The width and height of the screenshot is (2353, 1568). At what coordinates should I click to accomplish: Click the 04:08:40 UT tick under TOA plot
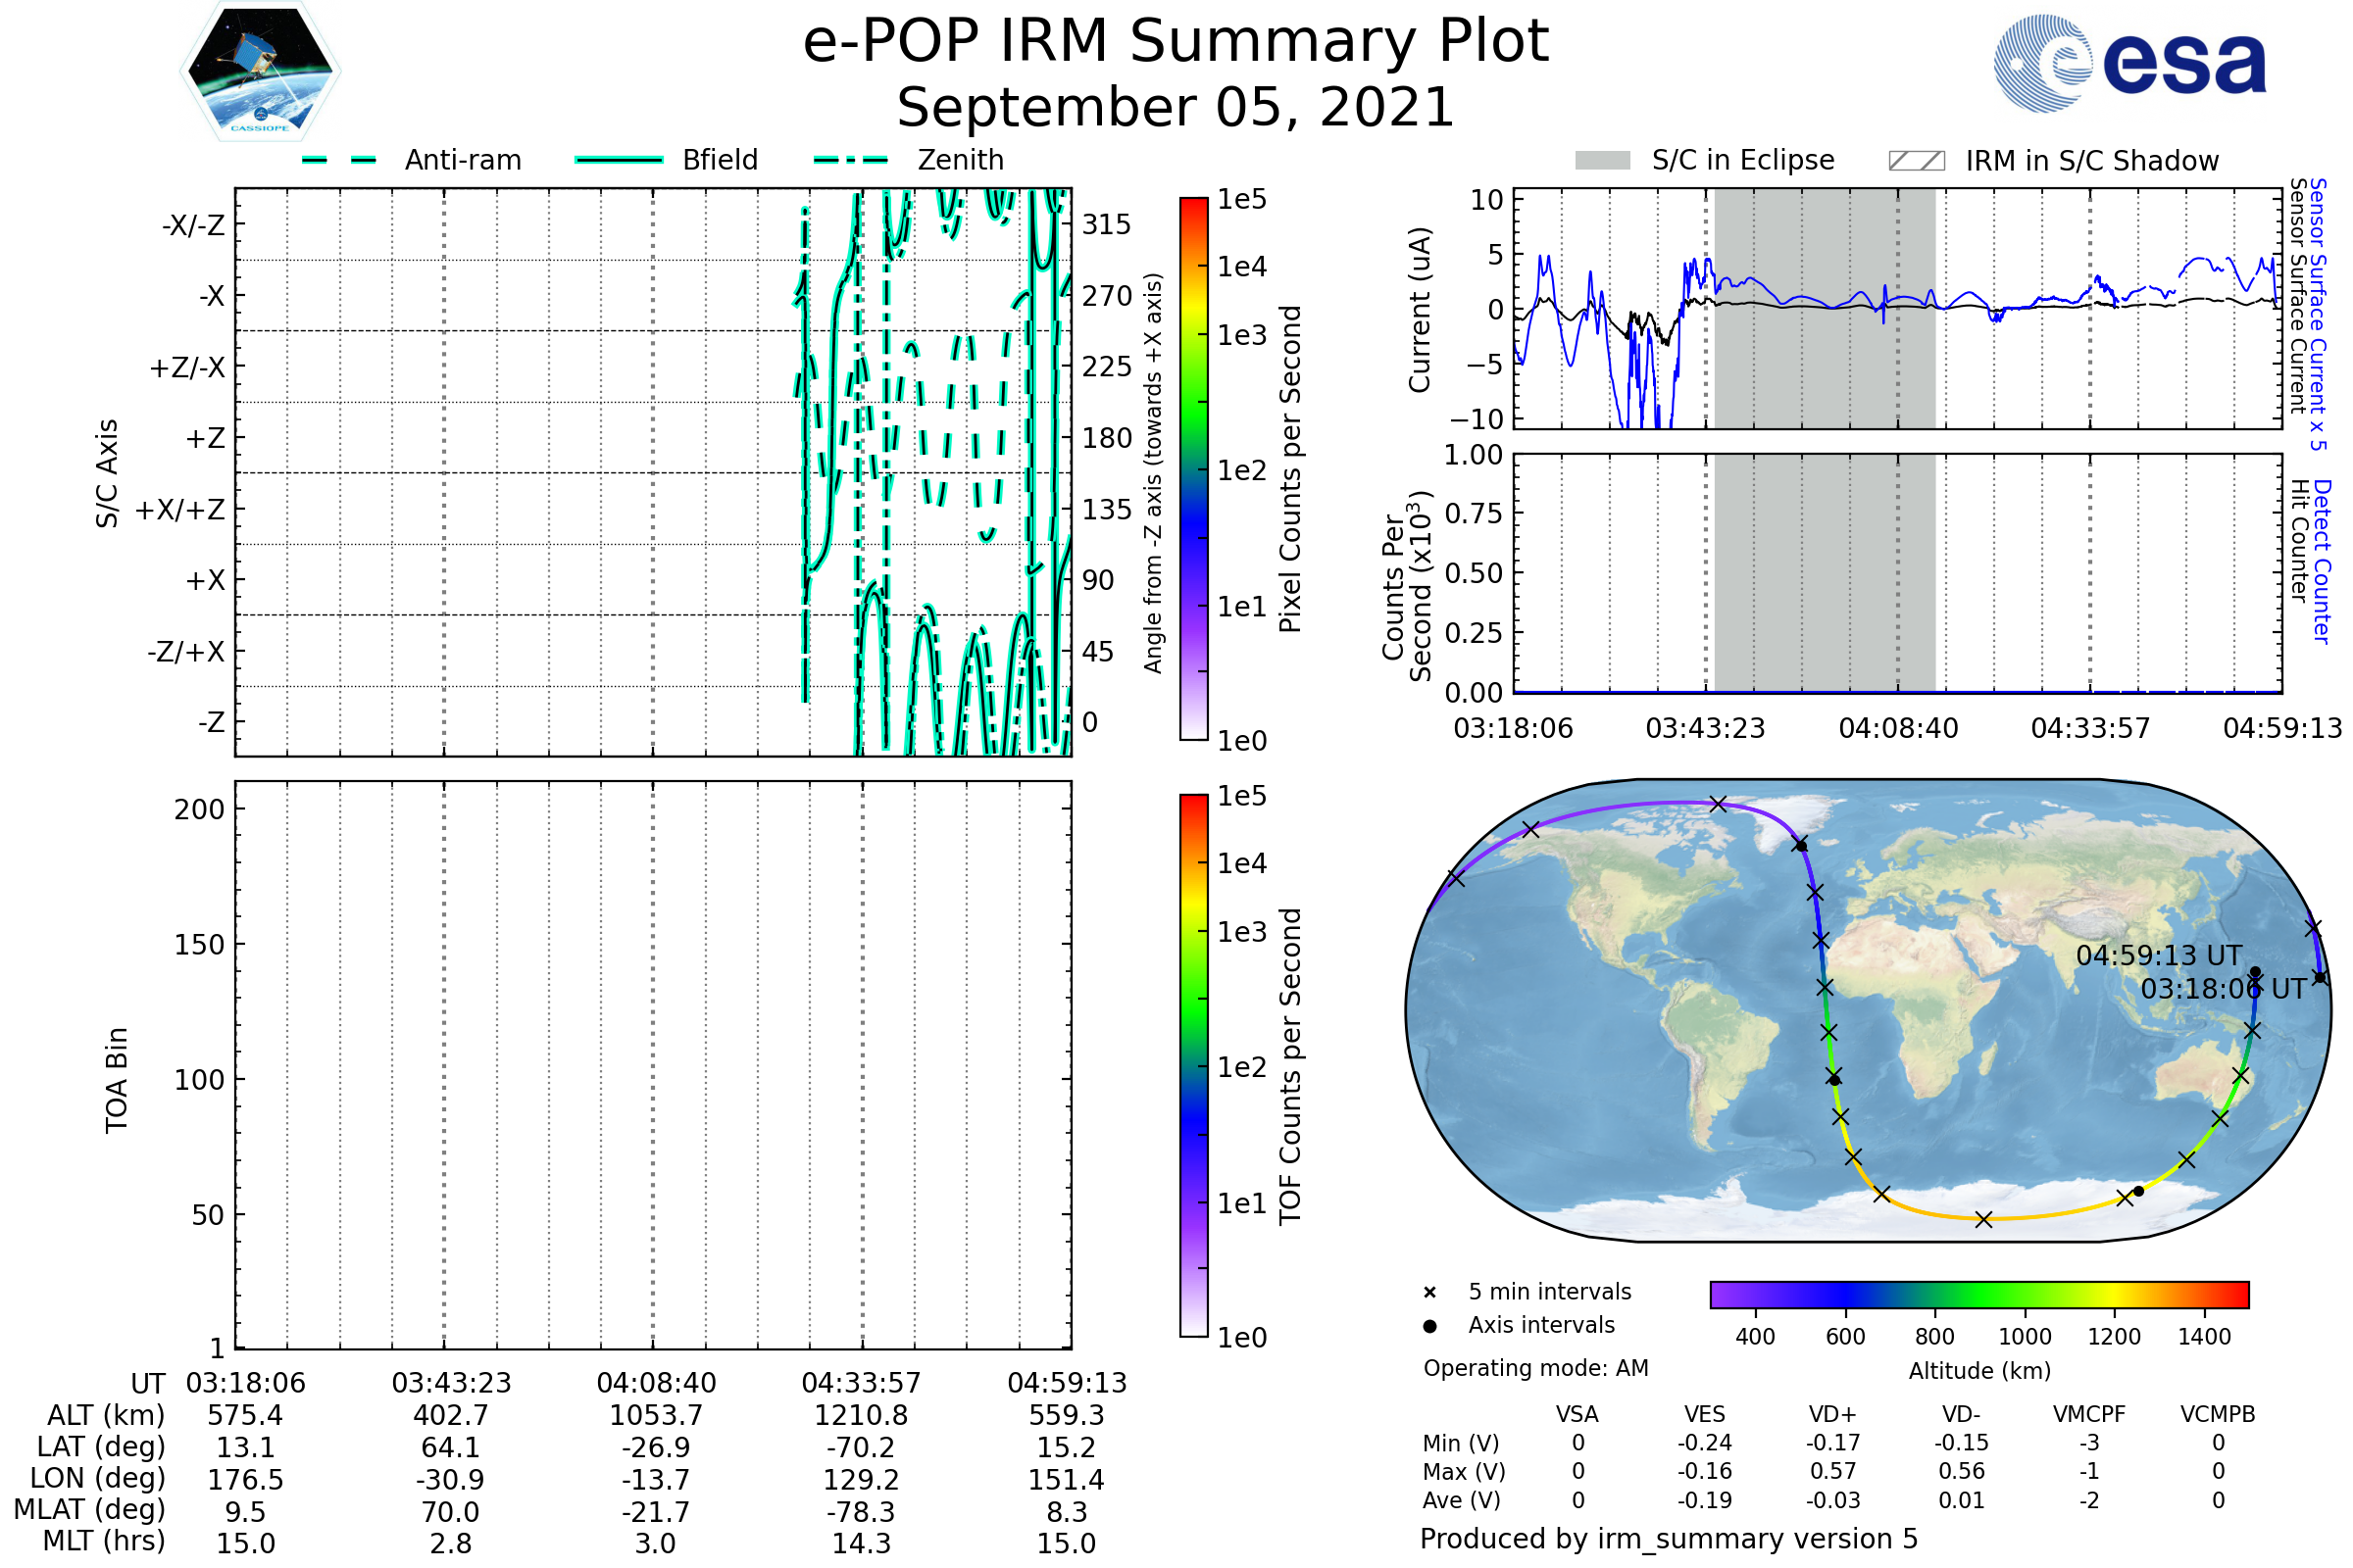656,1383
